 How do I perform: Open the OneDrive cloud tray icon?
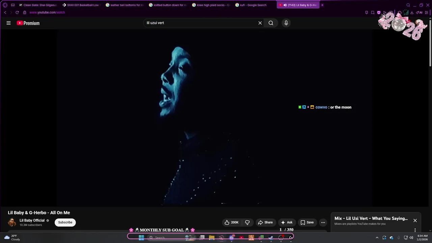(x=391, y=238)
